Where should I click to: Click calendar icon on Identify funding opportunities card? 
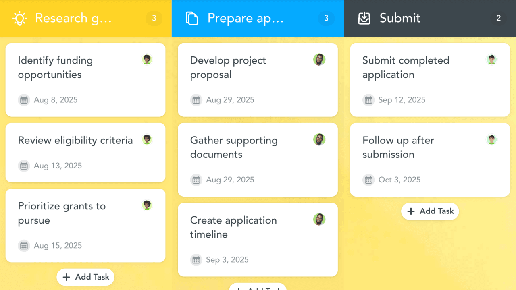24,100
